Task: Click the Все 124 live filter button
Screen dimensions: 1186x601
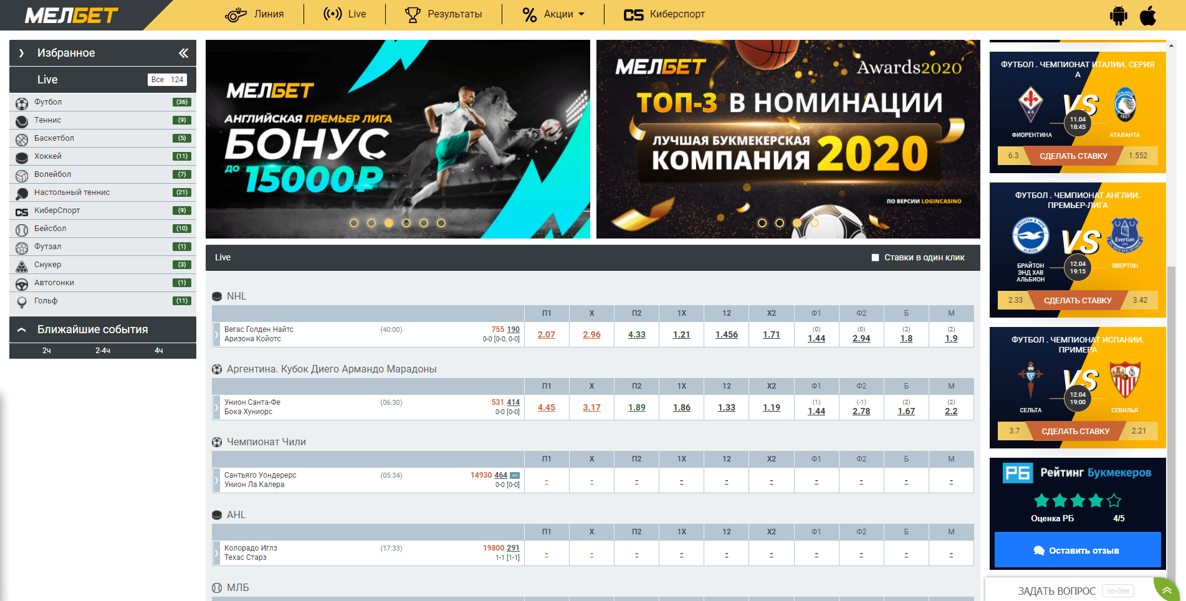Action: tap(168, 80)
